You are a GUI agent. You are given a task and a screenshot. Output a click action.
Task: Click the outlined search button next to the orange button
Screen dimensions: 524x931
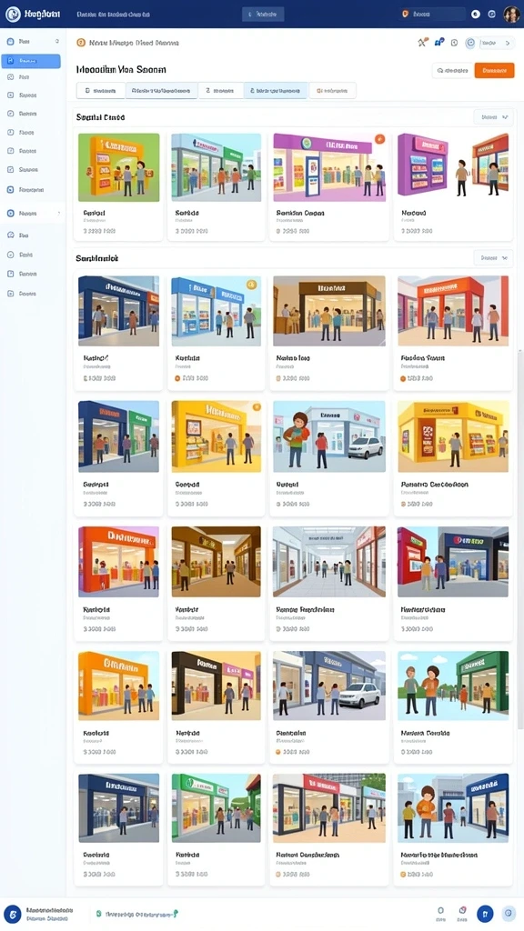(452, 70)
